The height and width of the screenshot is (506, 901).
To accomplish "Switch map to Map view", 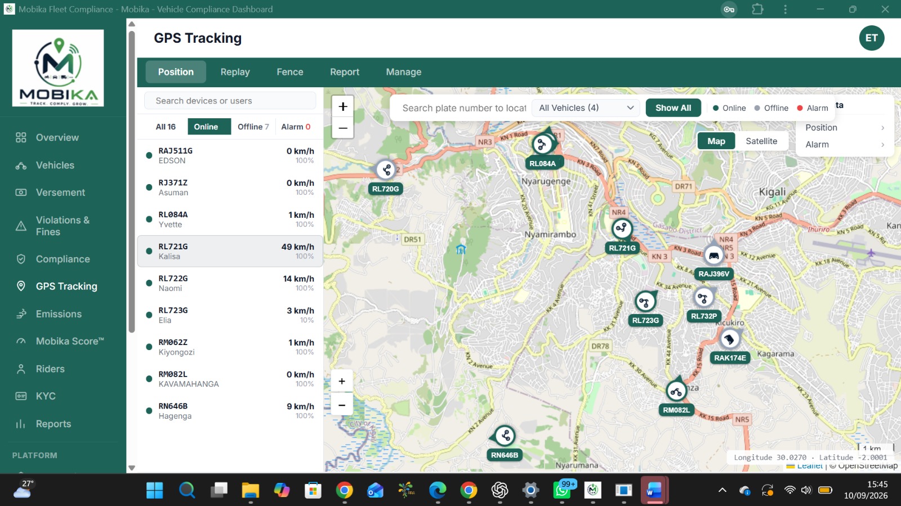I will [x=716, y=141].
